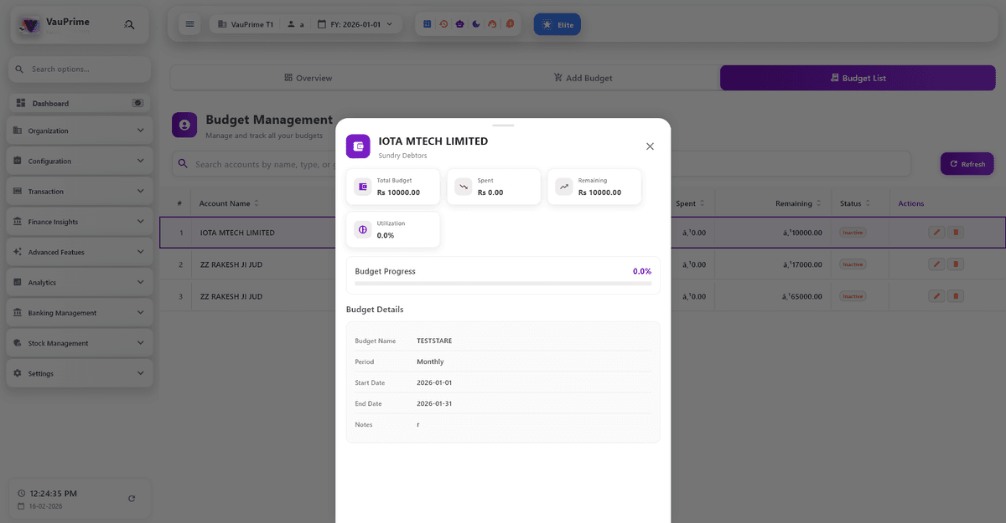Switch to the Add Budget tab
1006x523 pixels.
(x=583, y=78)
